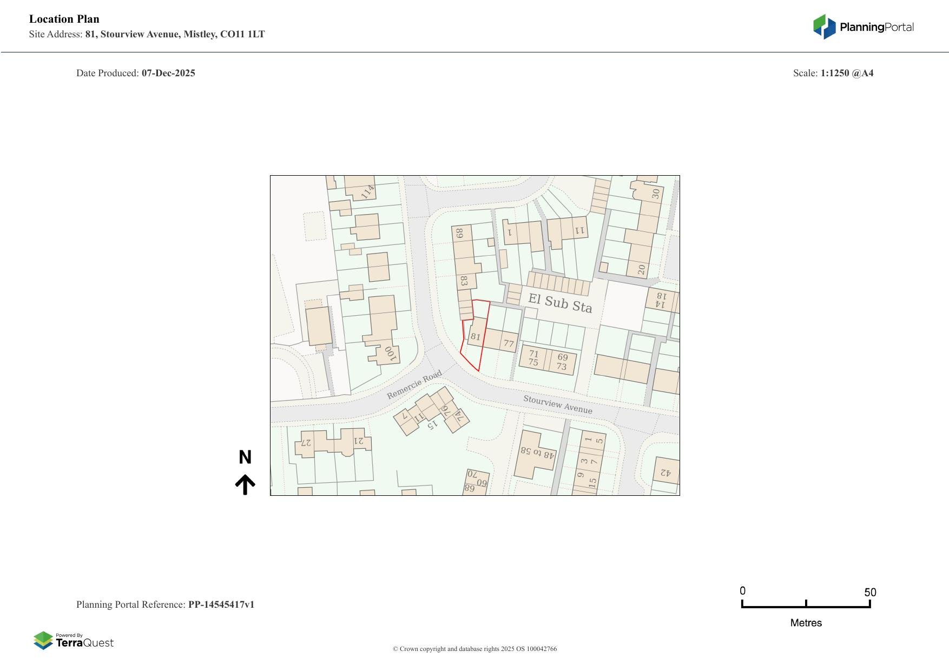The width and height of the screenshot is (949, 671).
Task: Click the Scale 1:1250 @A4 text
Action: [834, 72]
